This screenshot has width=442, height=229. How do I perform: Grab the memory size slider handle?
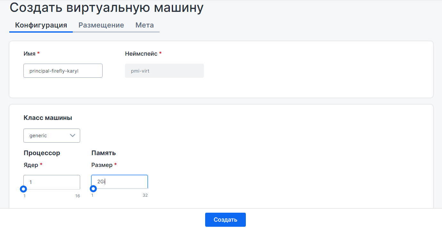93,189
